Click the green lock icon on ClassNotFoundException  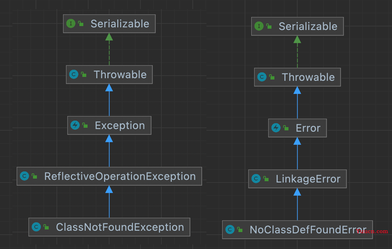[46, 227]
